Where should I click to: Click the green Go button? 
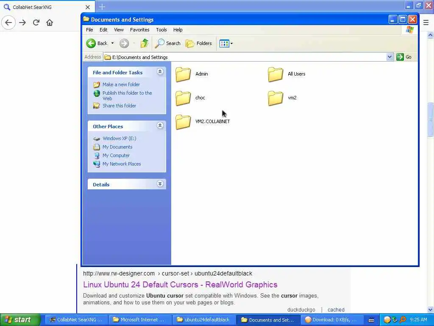[x=404, y=57]
